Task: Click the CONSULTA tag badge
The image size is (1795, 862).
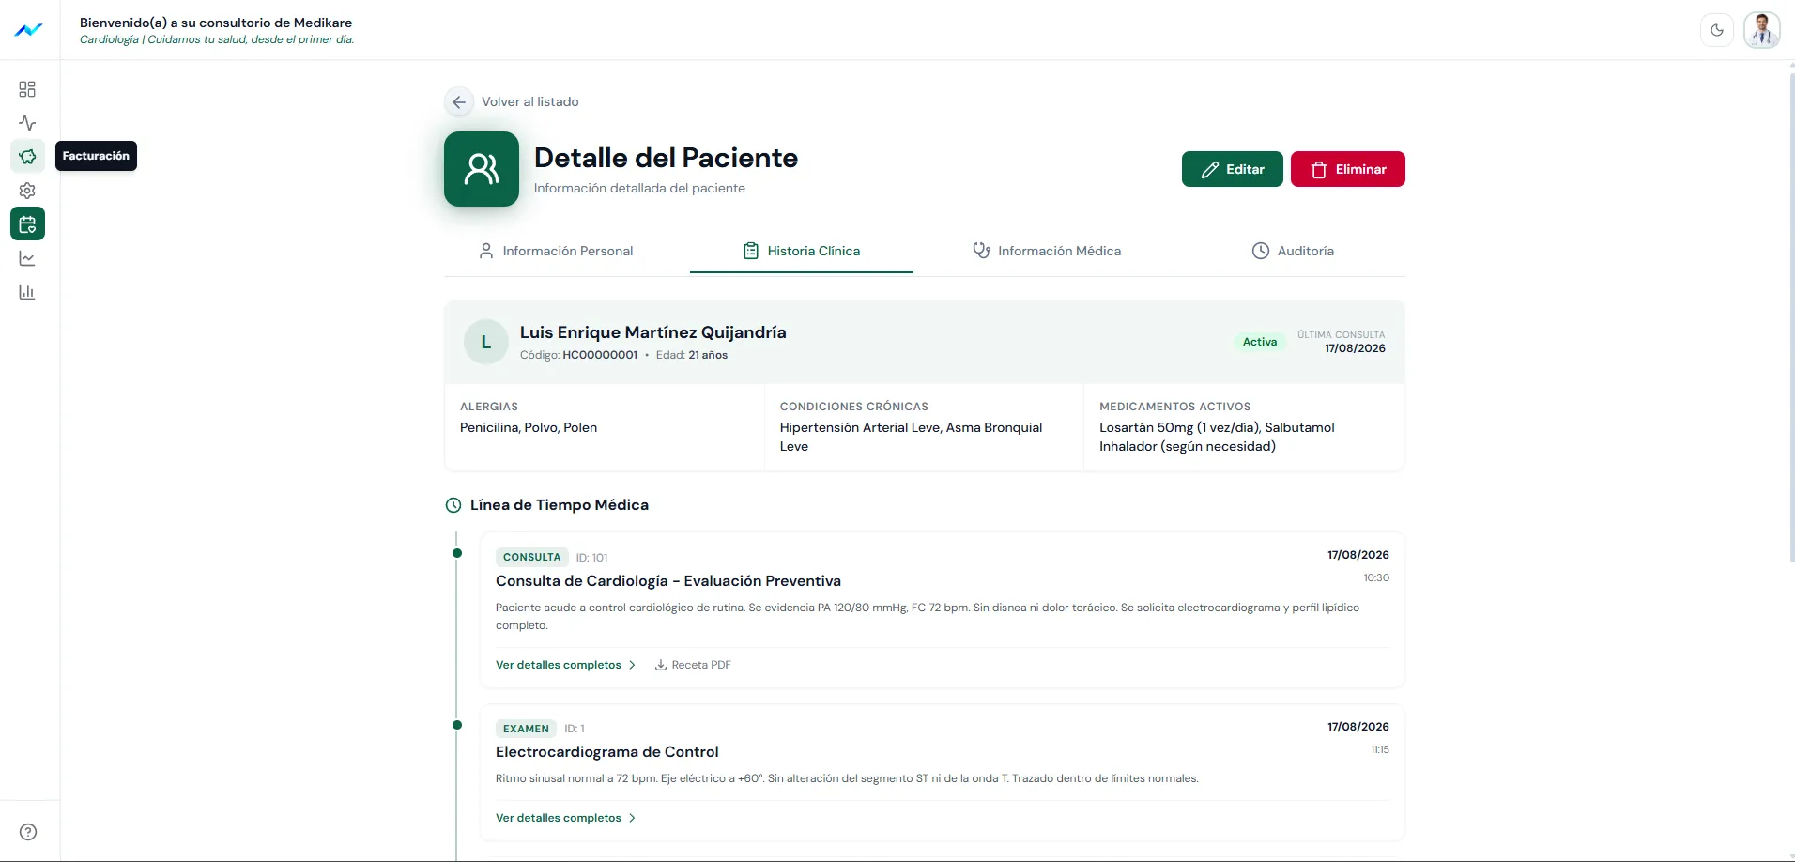Action: point(532,557)
